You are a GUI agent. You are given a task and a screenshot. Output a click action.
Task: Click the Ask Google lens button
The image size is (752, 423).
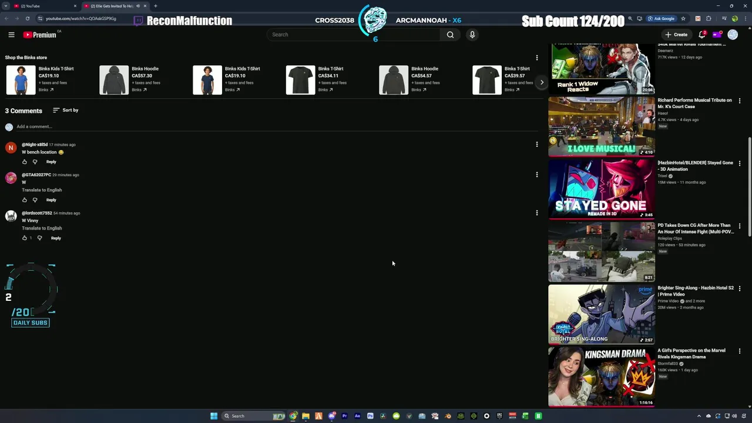[661, 19]
